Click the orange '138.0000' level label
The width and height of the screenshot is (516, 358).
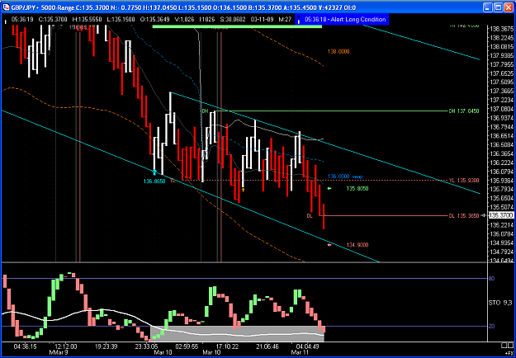pos(338,52)
